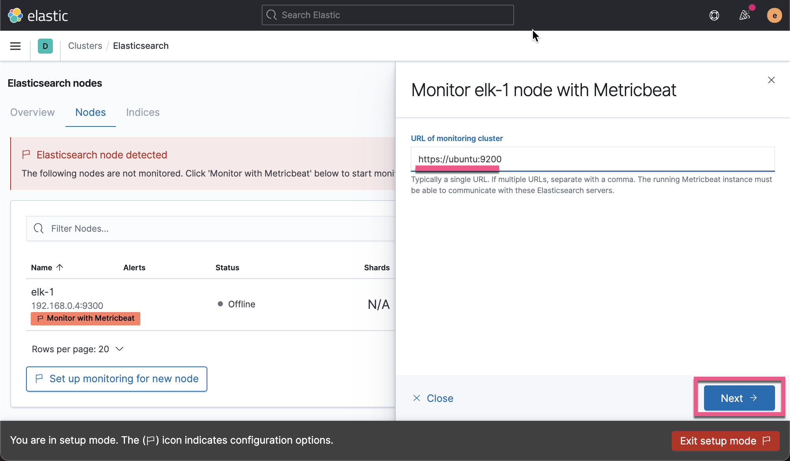Image resolution: width=790 pixels, height=461 pixels.
Task: Click Set up monitoring for new node
Action: point(116,379)
